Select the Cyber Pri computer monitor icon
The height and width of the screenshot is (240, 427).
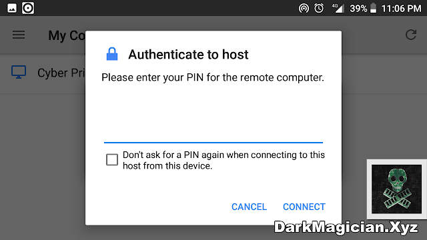[x=19, y=72]
